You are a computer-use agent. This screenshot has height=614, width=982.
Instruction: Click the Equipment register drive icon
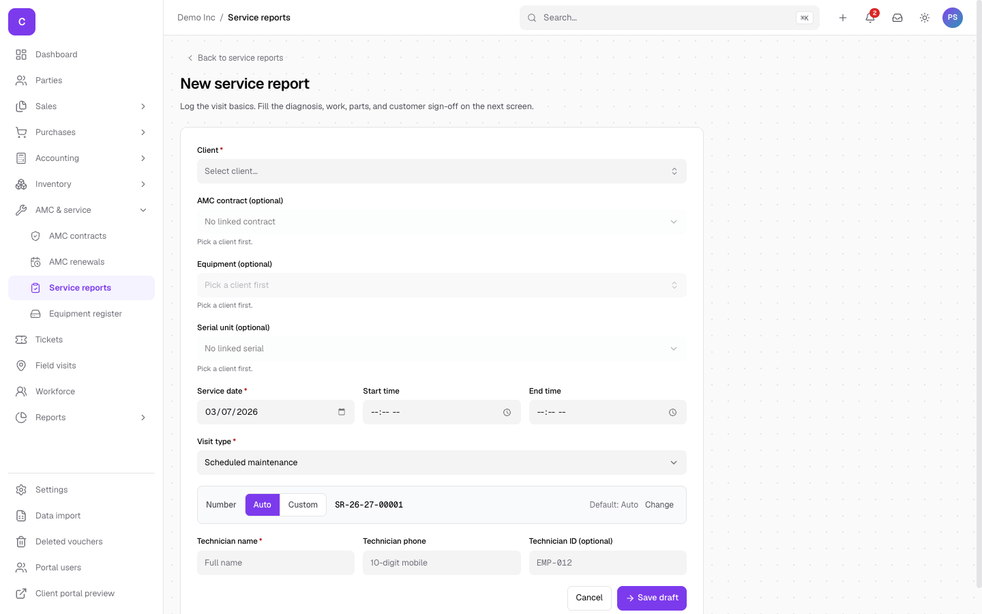pos(35,314)
